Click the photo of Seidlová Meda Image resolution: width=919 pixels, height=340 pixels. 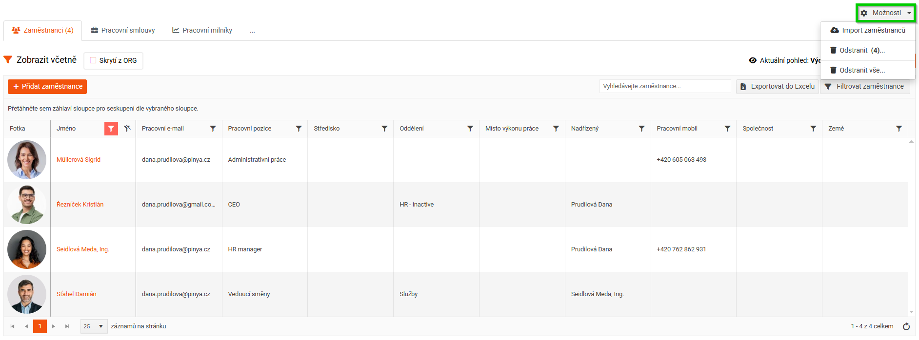pyautogui.click(x=27, y=249)
